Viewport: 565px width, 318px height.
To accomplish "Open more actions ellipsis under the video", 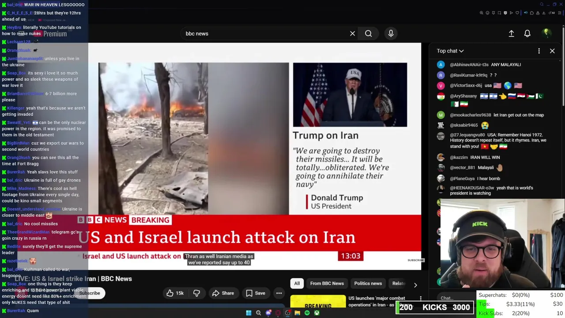I will [279, 293].
